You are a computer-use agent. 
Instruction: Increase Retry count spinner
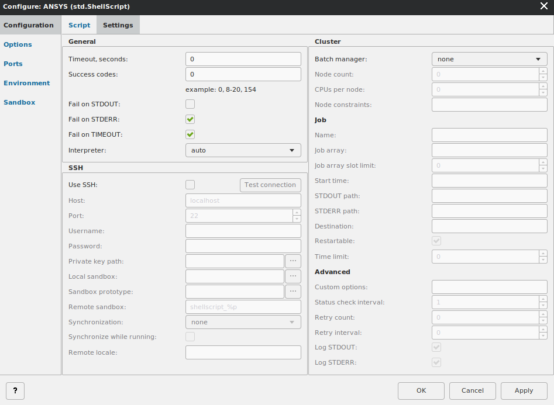[x=543, y=314]
